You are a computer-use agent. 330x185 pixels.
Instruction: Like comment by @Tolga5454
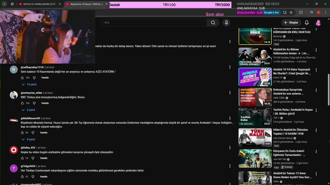[x=22, y=177]
